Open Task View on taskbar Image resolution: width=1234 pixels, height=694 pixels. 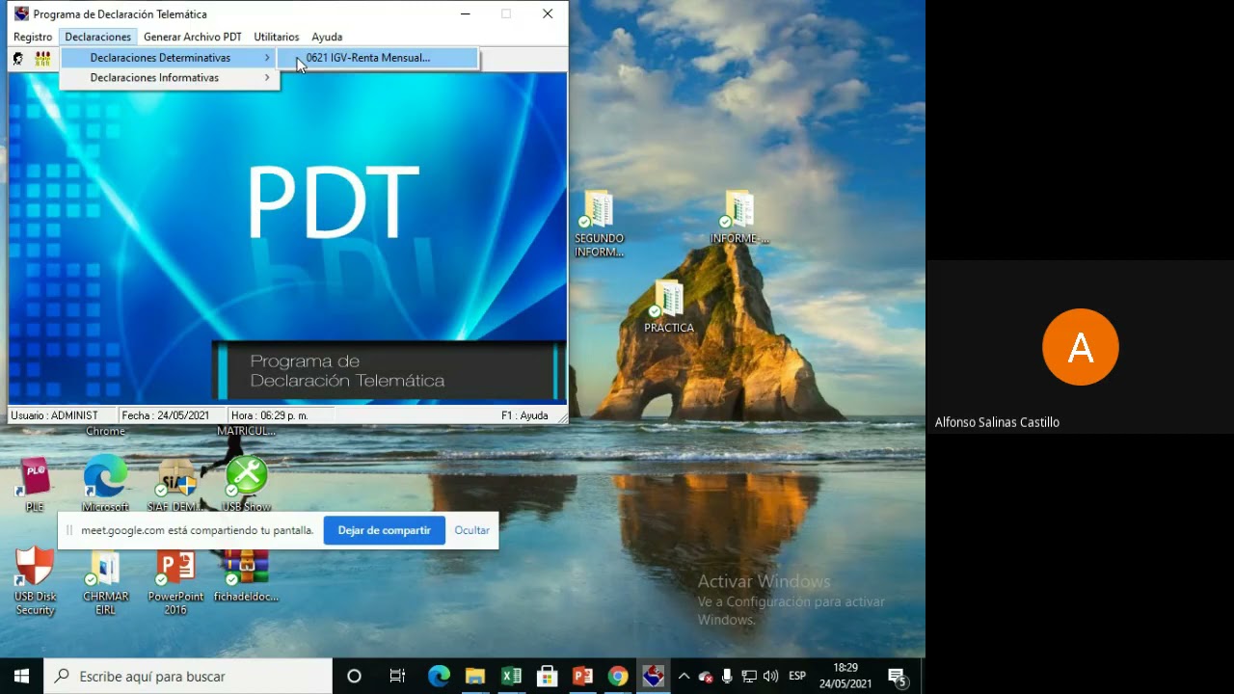pos(396,677)
